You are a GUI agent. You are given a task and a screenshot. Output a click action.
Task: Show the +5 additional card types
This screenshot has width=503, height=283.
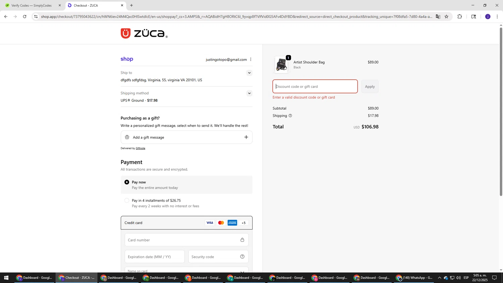point(244,223)
